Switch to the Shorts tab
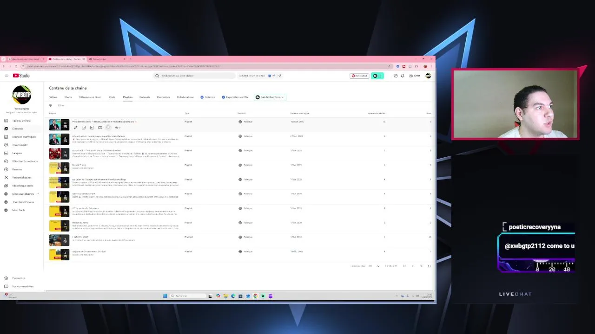Viewport: 595px width, 334px height. coord(68,97)
